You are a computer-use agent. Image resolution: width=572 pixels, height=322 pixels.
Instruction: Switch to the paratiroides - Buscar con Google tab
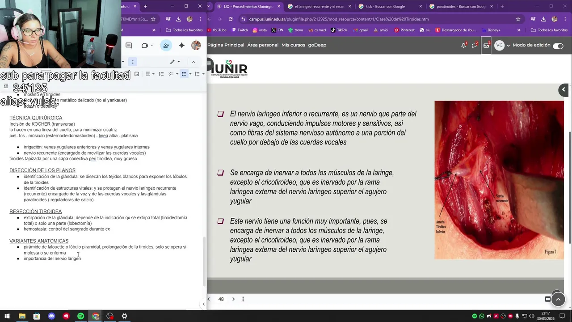tap(461, 6)
